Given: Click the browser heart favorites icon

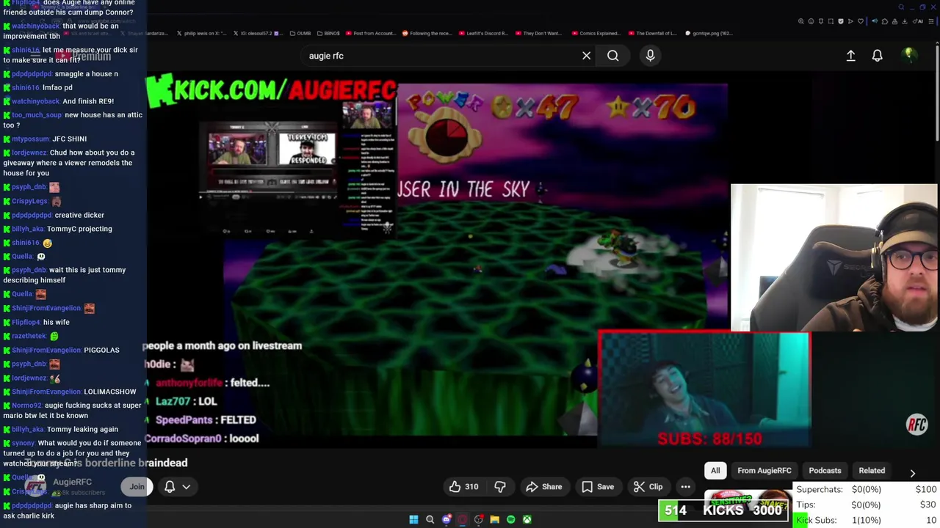Looking at the screenshot, I should point(861,21).
